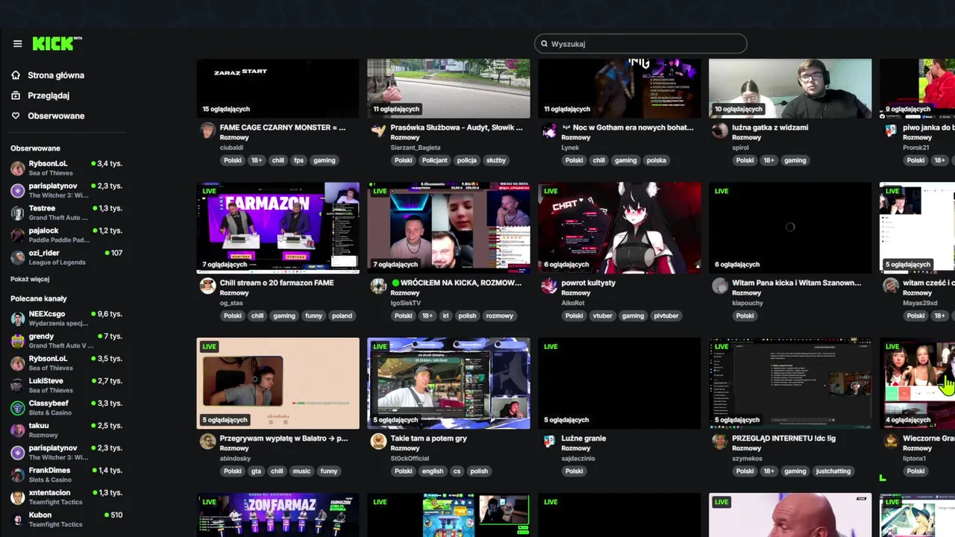Image resolution: width=955 pixels, height=537 pixels.
Task: Click english tag under Takie tam stream
Action: [432, 471]
